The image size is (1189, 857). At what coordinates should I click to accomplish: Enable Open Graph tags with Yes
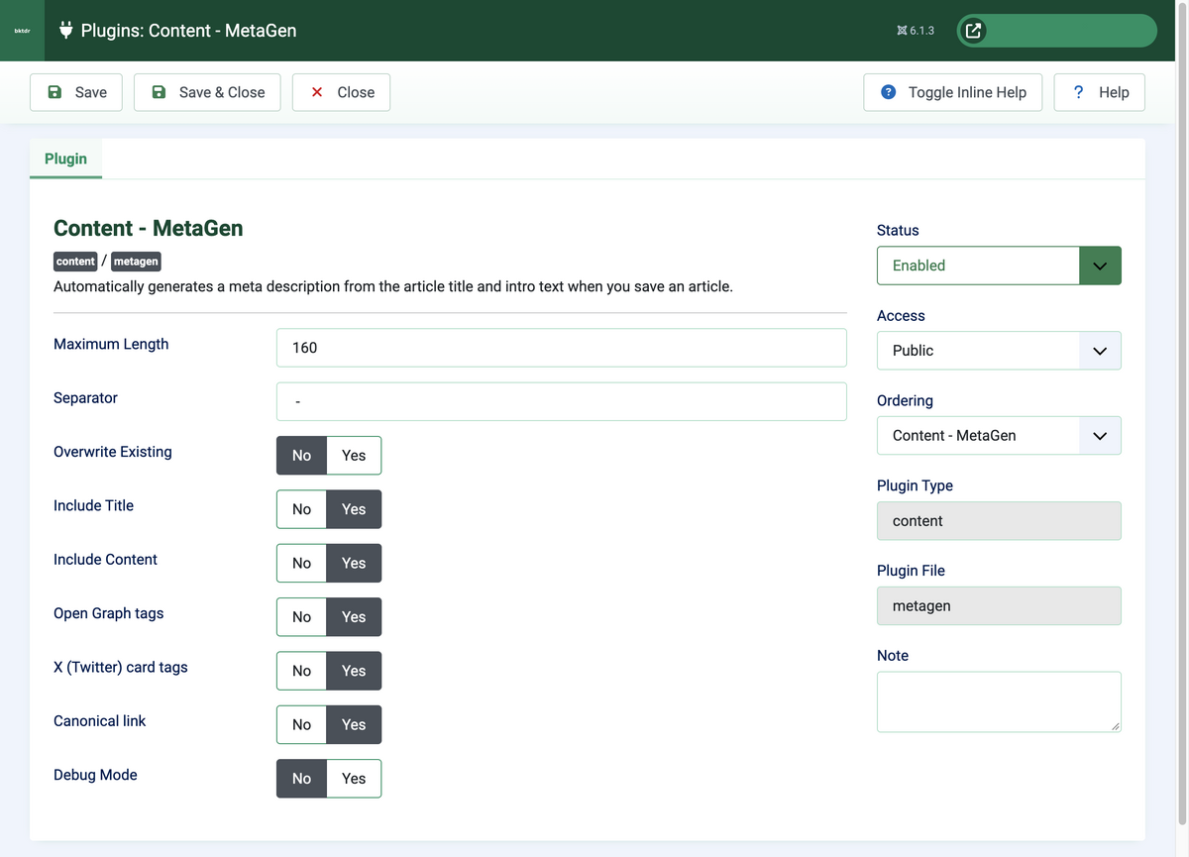354,617
